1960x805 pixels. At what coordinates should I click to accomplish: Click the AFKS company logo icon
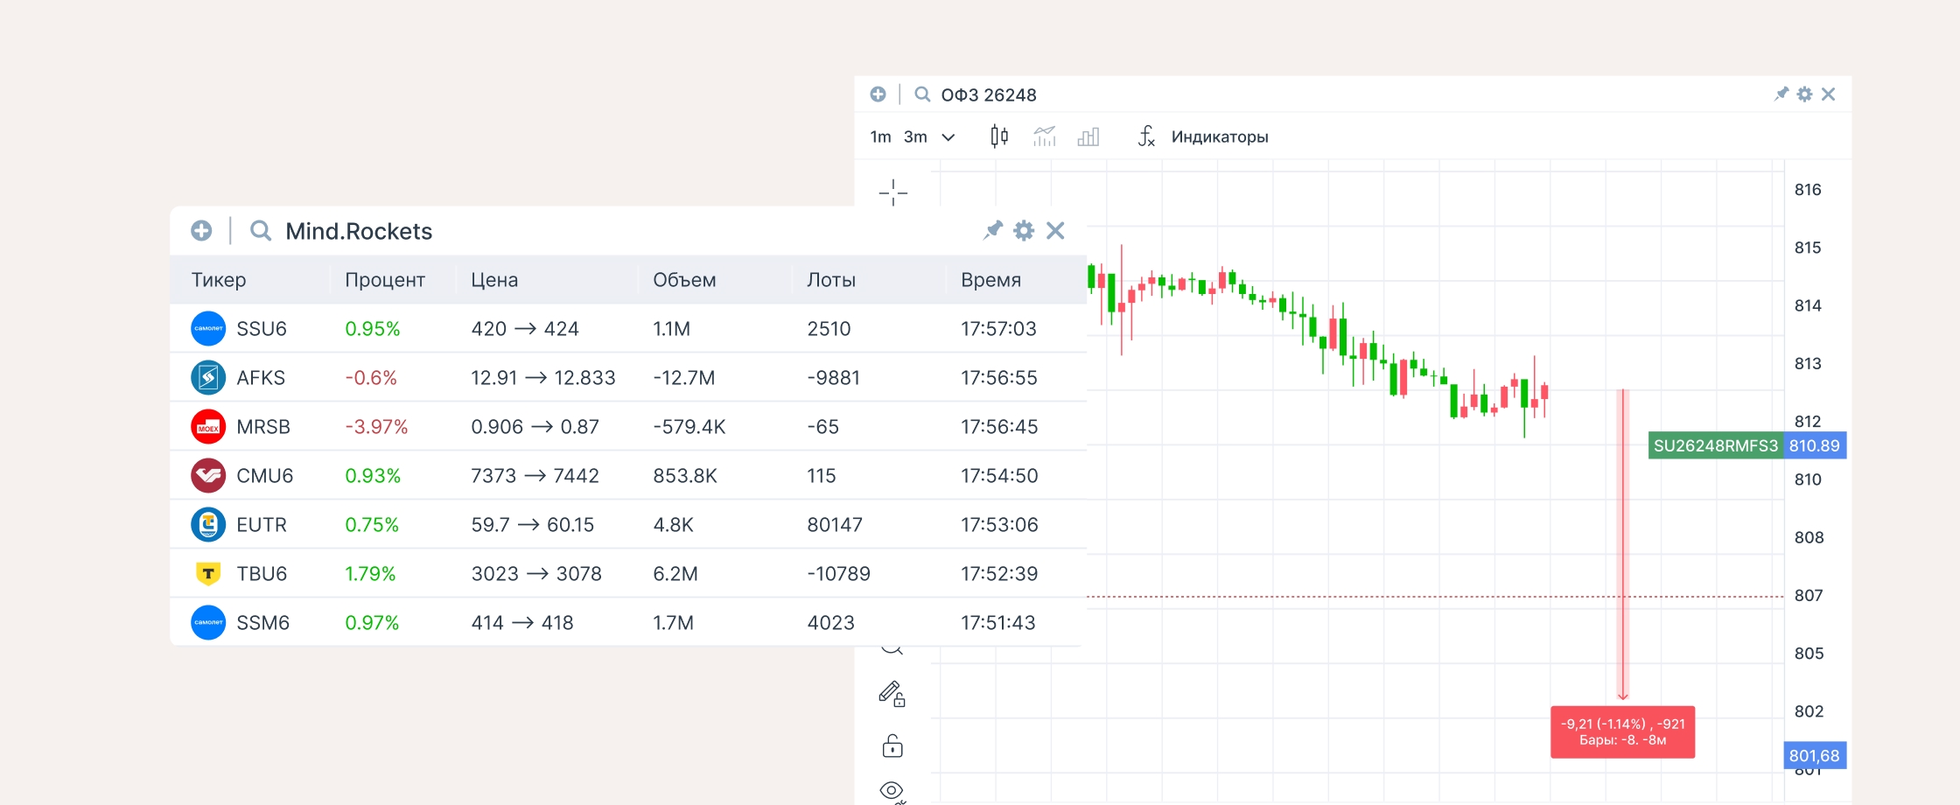coord(208,377)
